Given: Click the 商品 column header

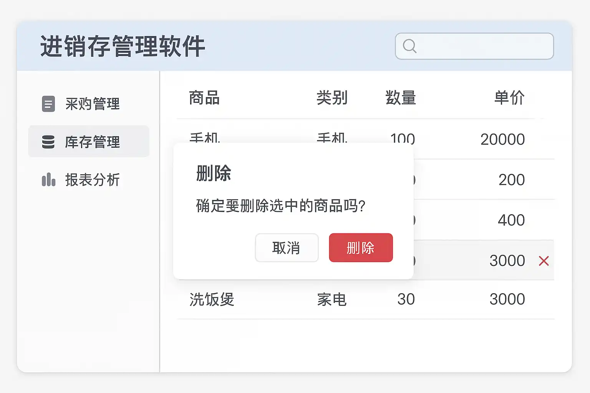Looking at the screenshot, I should pos(204,98).
